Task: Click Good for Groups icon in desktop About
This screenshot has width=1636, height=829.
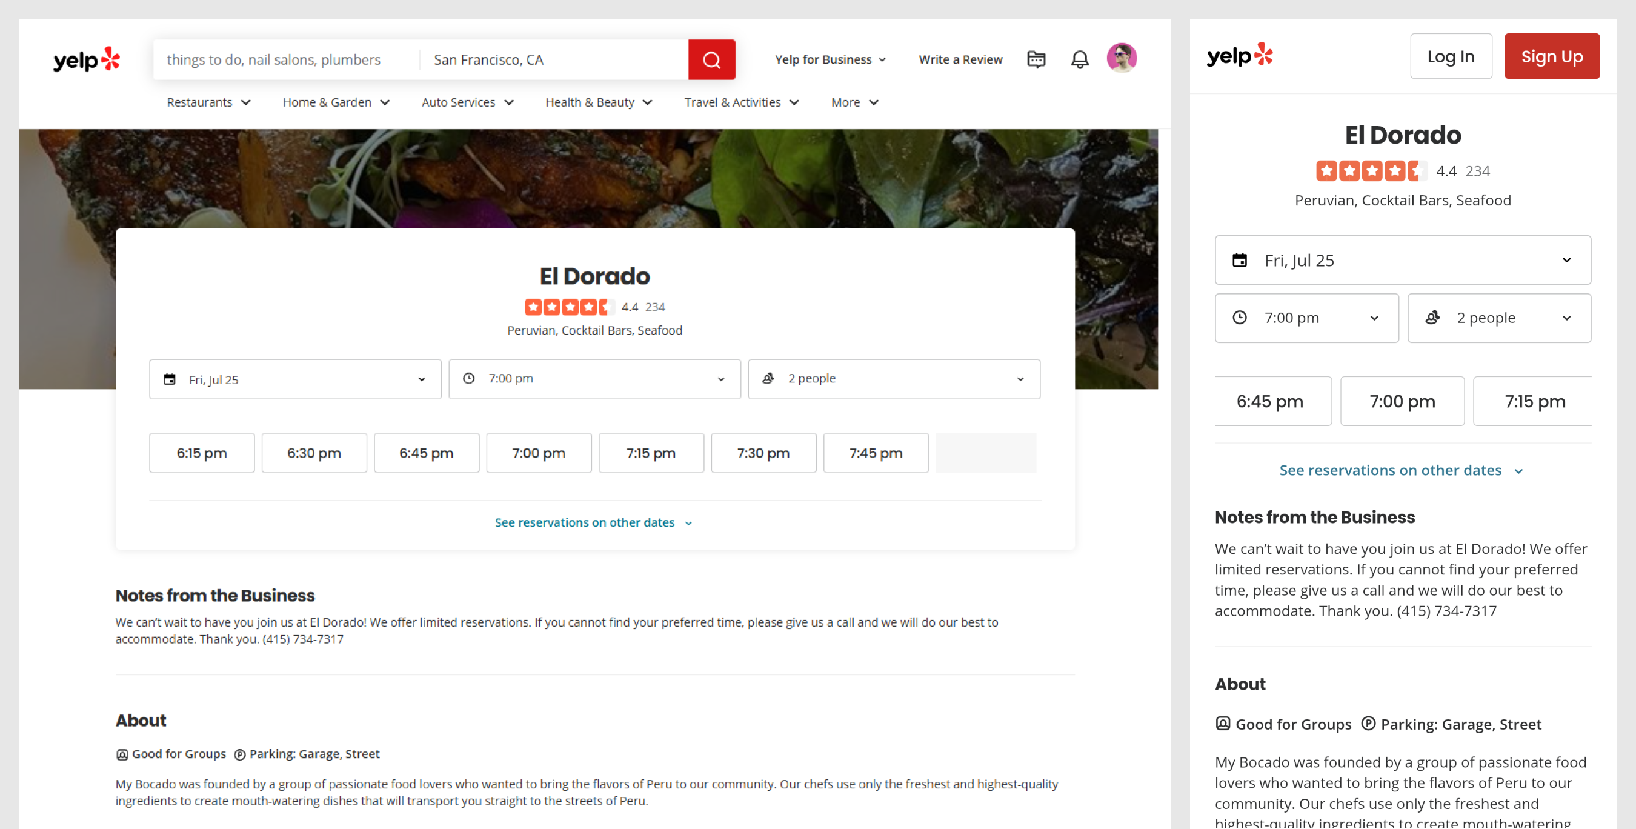Action: 122,754
